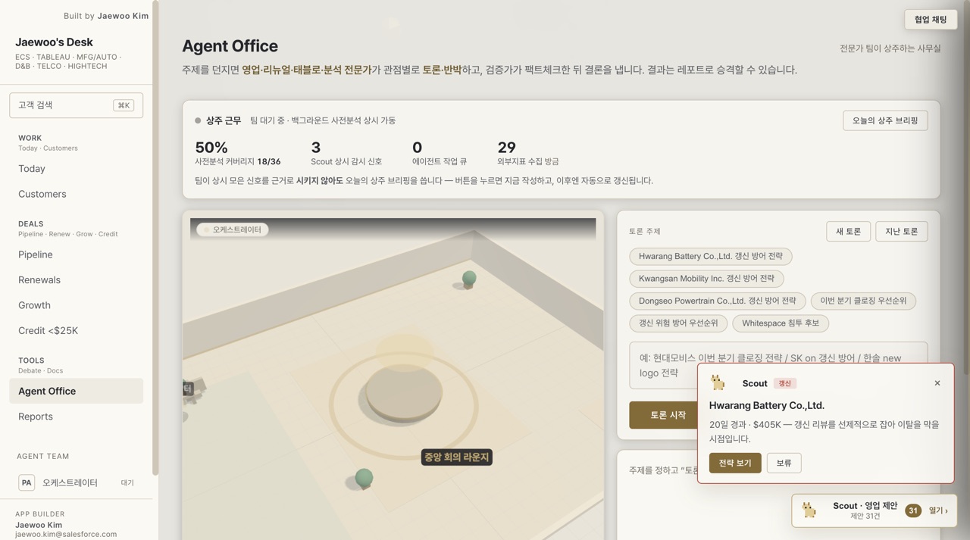
Task: Click 보류 to defer the notification
Action: [784, 463]
